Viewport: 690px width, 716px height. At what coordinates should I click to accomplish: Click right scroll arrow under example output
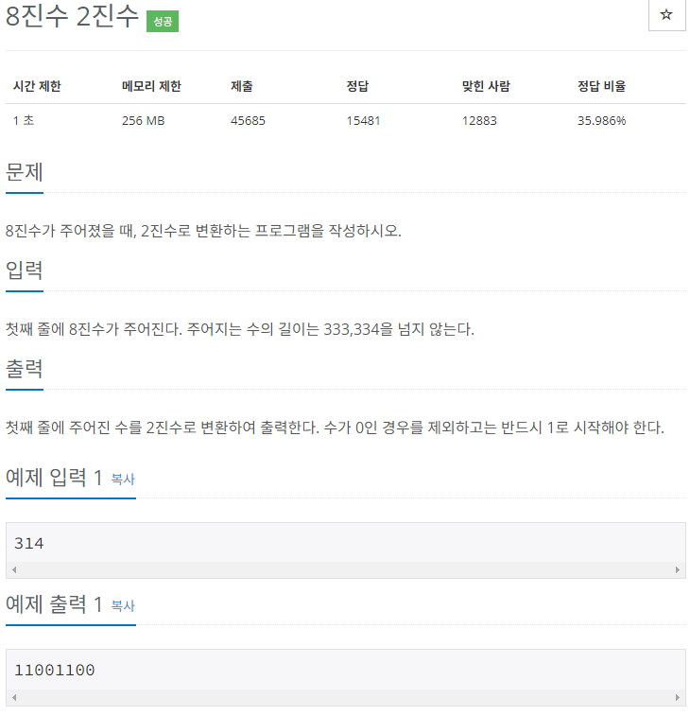tap(677, 697)
